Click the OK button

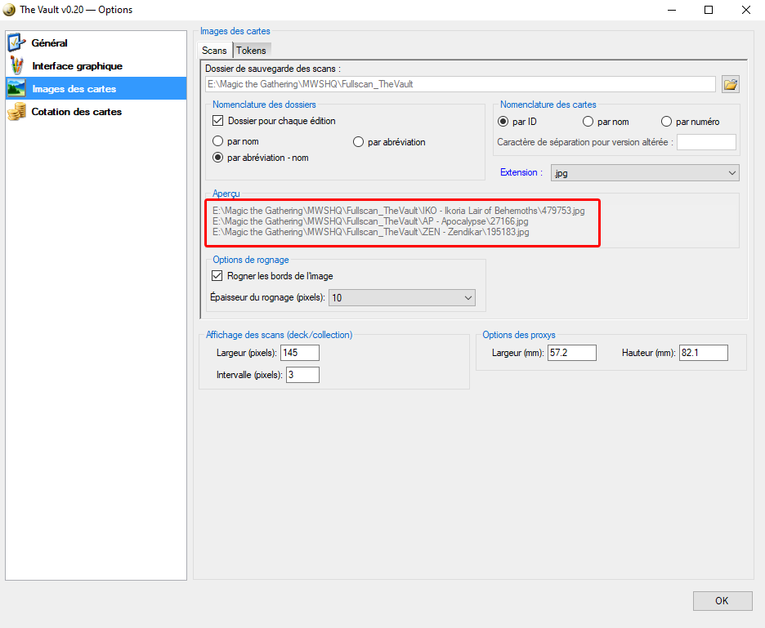tap(722, 601)
